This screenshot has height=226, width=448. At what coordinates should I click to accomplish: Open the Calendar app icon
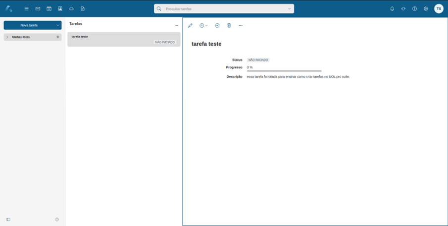click(x=49, y=9)
